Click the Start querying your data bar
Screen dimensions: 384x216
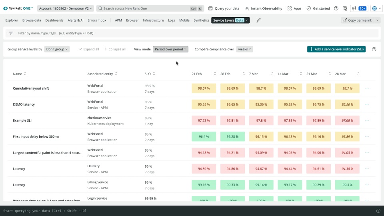[192, 211]
